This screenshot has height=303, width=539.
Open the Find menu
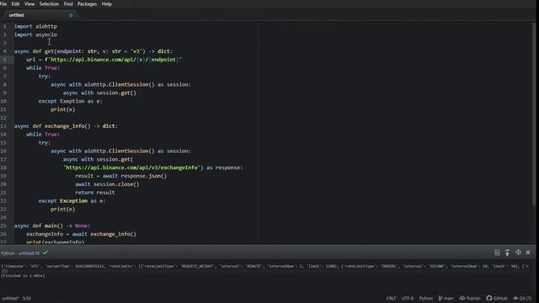(68, 4)
